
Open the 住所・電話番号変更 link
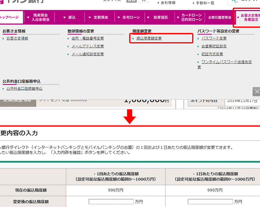(87, 39)
